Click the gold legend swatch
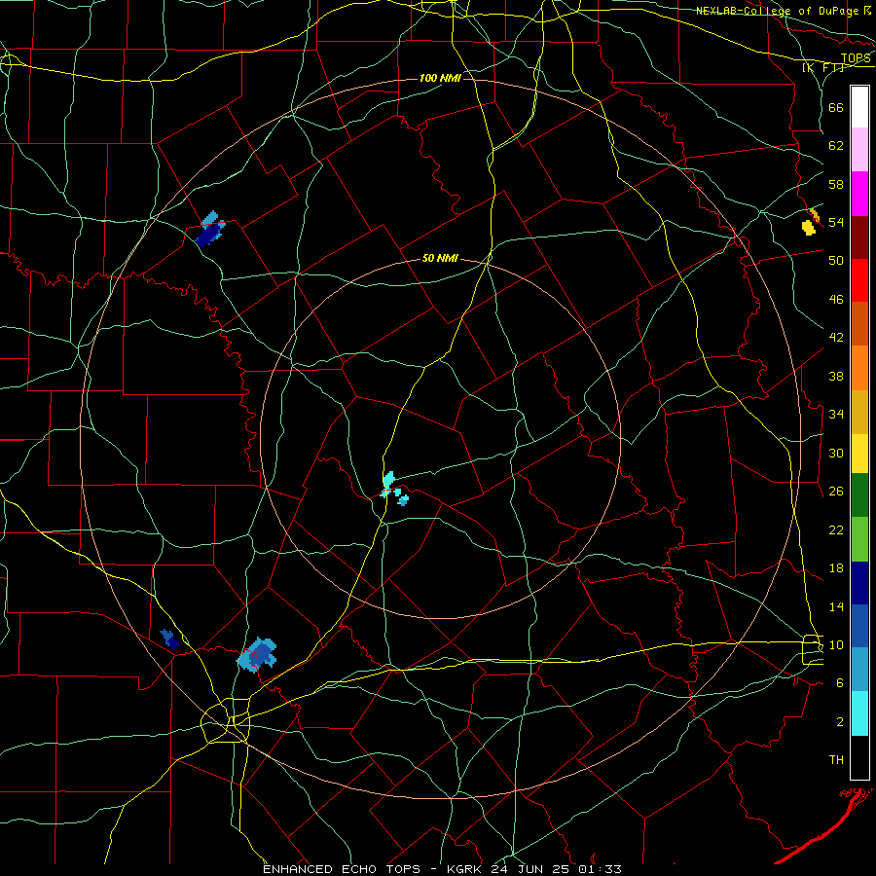The height and width of the screenshot is (876, 876). 859,412
